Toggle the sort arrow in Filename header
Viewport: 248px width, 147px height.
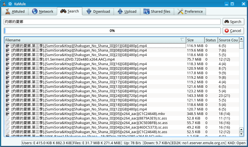point(182,40)
